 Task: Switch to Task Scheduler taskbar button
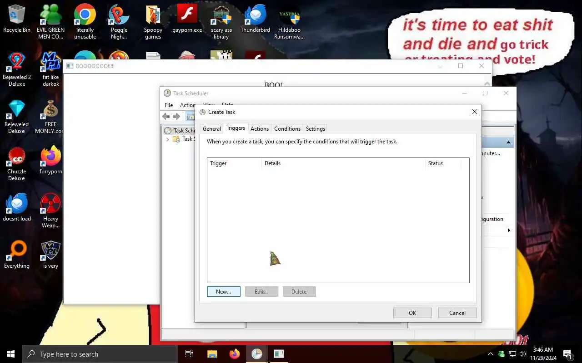(256, 354)
